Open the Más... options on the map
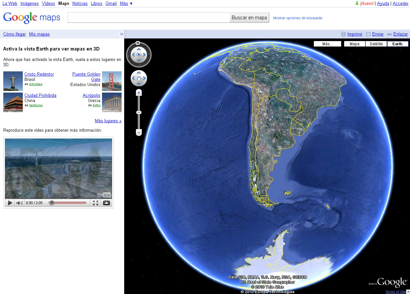 [327, 43]
